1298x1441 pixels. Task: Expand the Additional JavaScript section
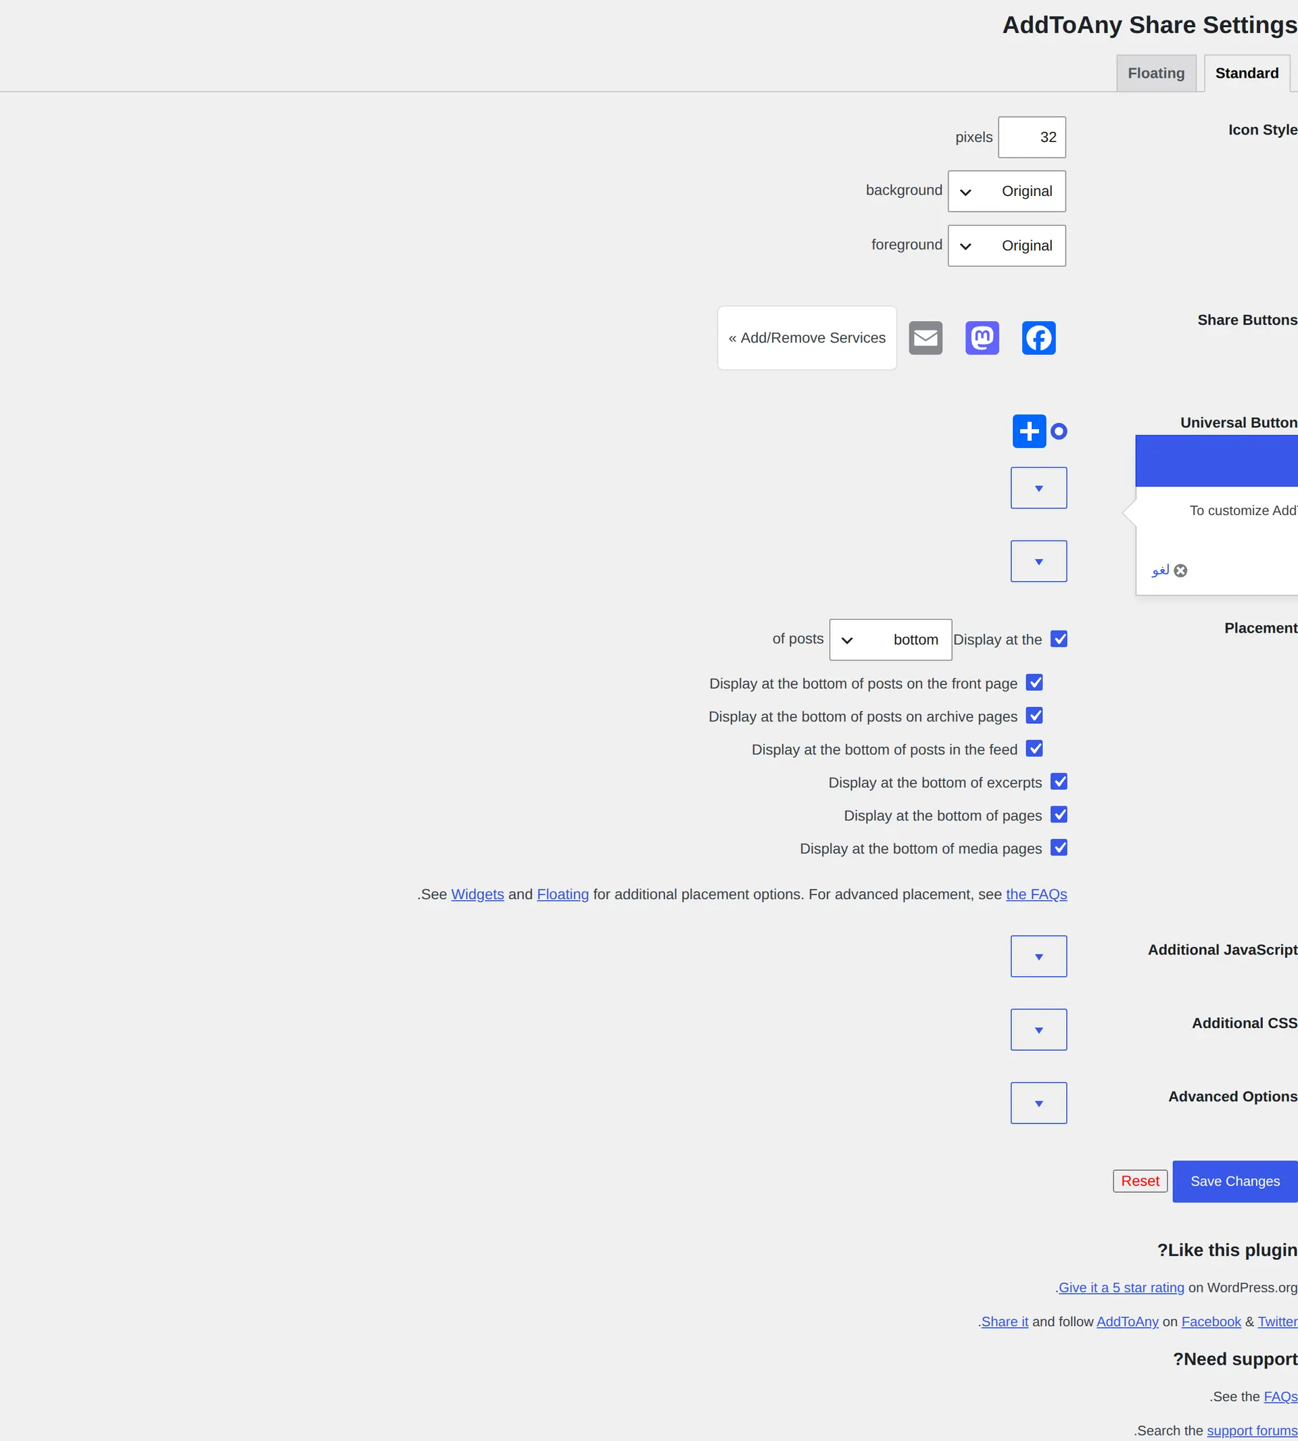[1038, 957]
